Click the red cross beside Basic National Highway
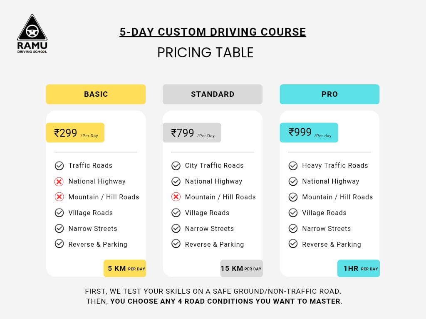Image resolution: width=426 pixels, height=319 pixels. coord(59,182)
